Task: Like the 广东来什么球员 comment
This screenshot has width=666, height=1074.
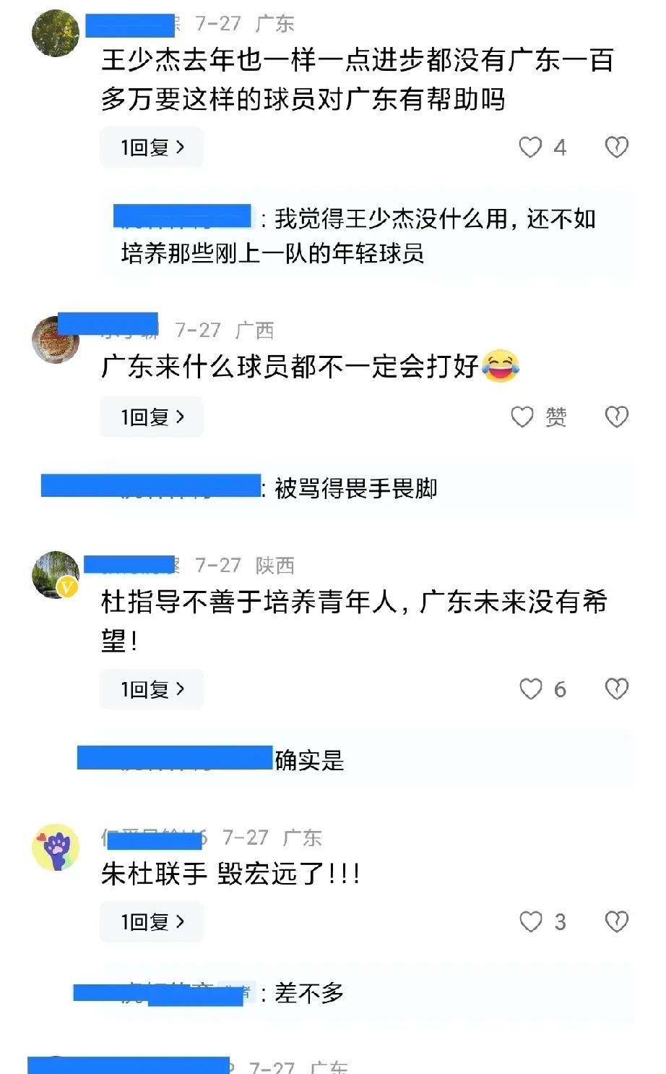Action: click(x=522, y=417)
